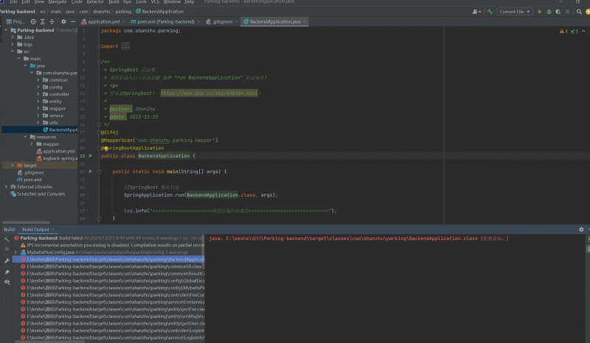Click the Stop square in Build panel sidebar
The image size is (590, 343).
(7, 249)
